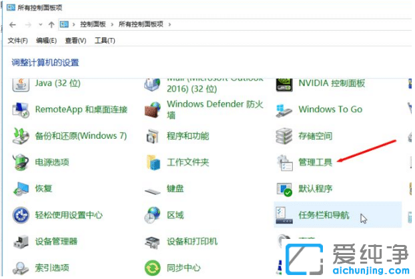
Task: Open the 默认程序 icon
Action: tap(284, 190)
